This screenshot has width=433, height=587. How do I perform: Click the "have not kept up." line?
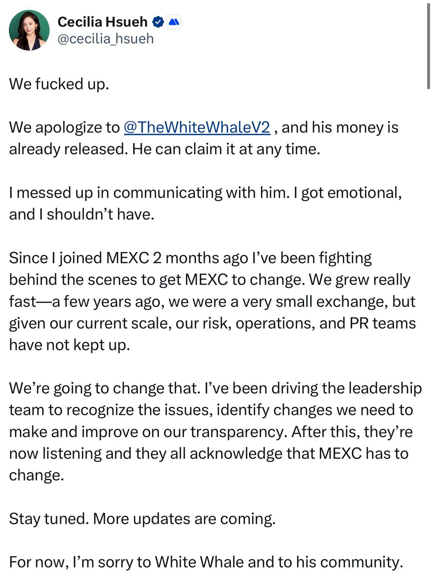click(70, 345)
